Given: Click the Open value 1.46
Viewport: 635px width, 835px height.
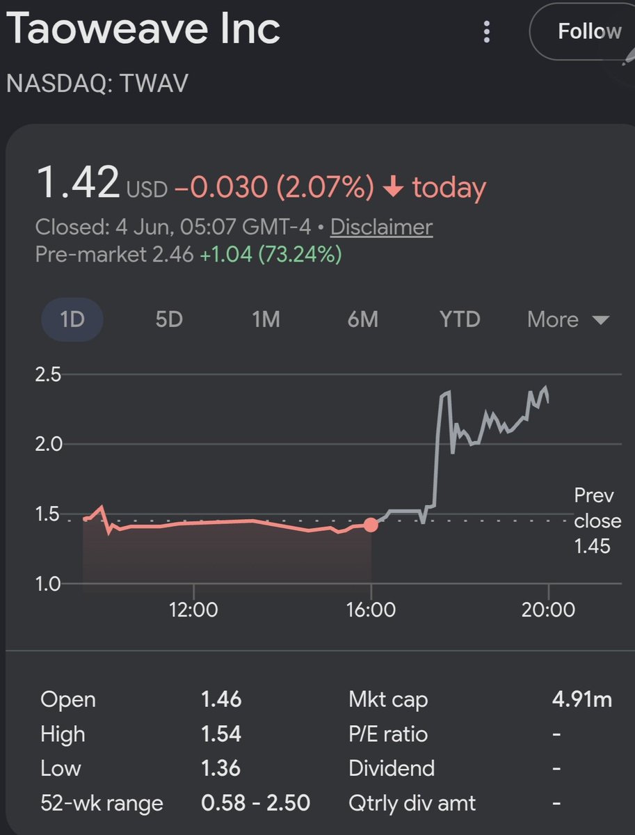Looking at the screenshot, I should coord(221,699).
